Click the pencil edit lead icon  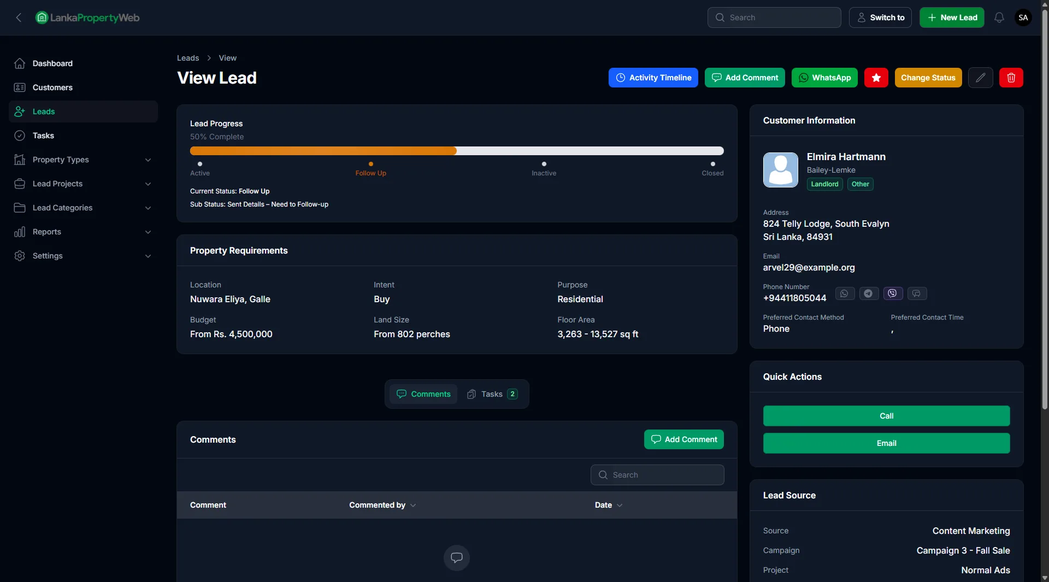[980, 78]
